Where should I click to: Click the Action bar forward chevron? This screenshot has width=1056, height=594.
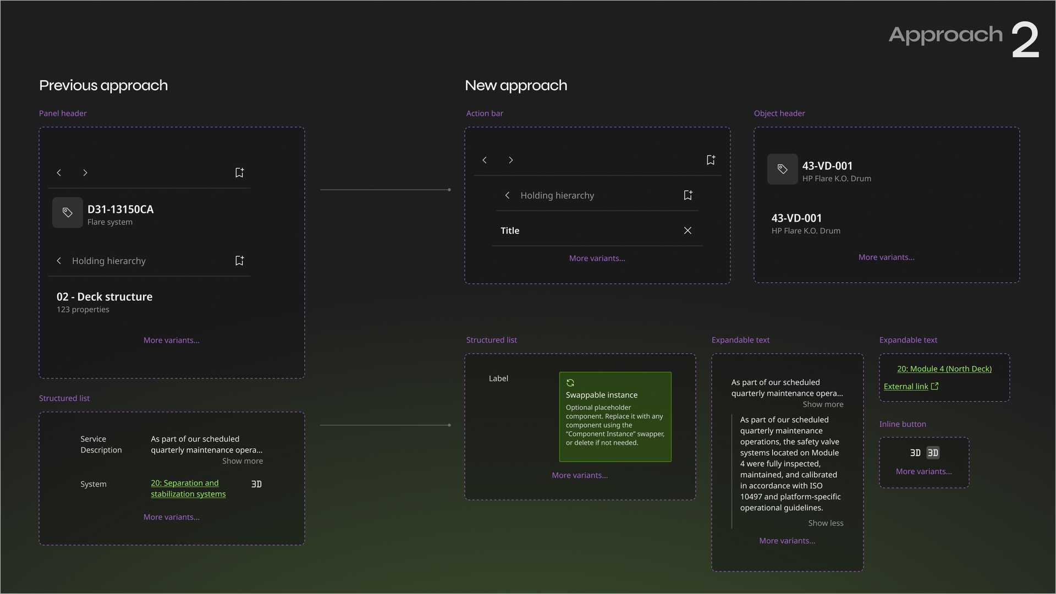[511, 160]
